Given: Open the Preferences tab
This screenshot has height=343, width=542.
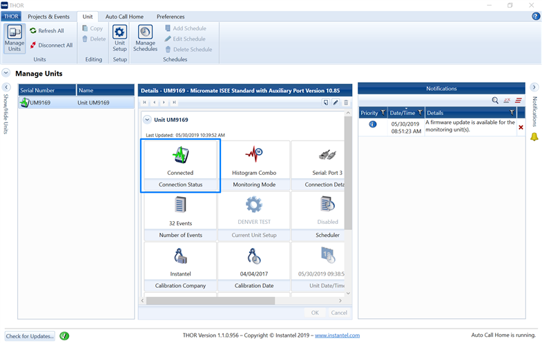Looking at the screenshot, I should coord(171,17).
